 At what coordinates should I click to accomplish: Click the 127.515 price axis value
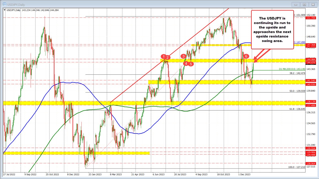coord(310,166)
